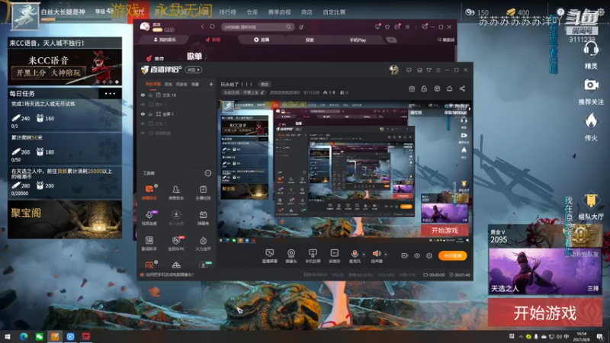Toggle lock on 全屏 1 layer
The width and height of the screenshot is (610, 343).
150,114
